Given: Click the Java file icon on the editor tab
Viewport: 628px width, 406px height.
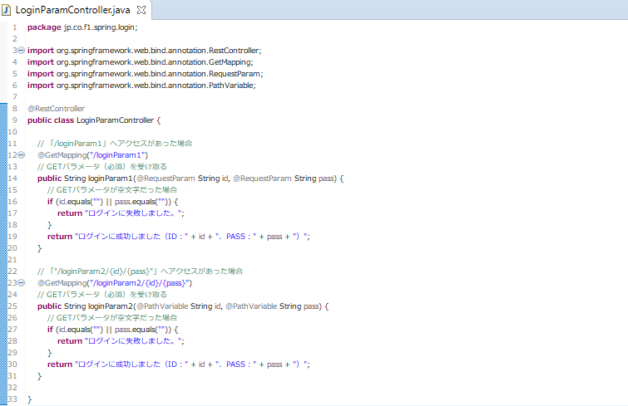Looking at the screenshot, I should click(x=7, y=9).
